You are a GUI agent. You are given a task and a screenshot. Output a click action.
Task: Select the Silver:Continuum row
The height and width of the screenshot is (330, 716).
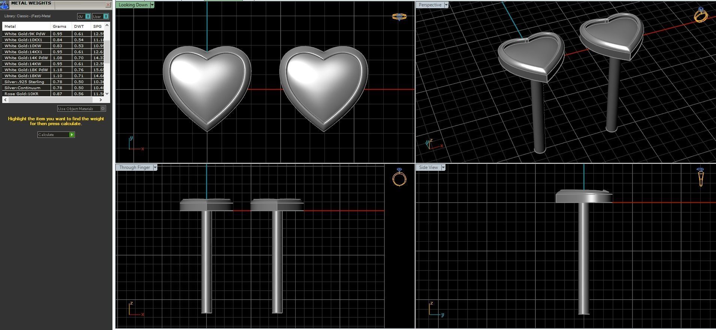[x=53, y=88]
